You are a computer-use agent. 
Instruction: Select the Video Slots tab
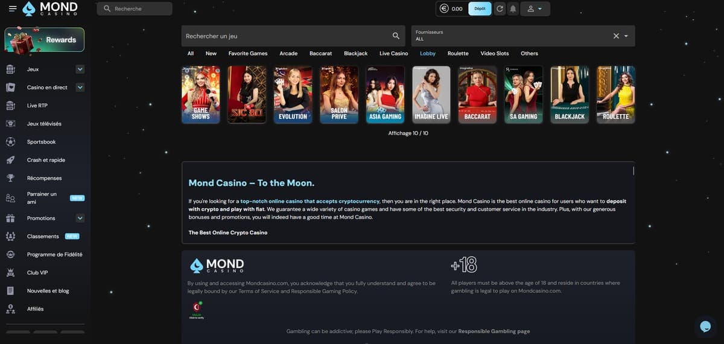495,53
